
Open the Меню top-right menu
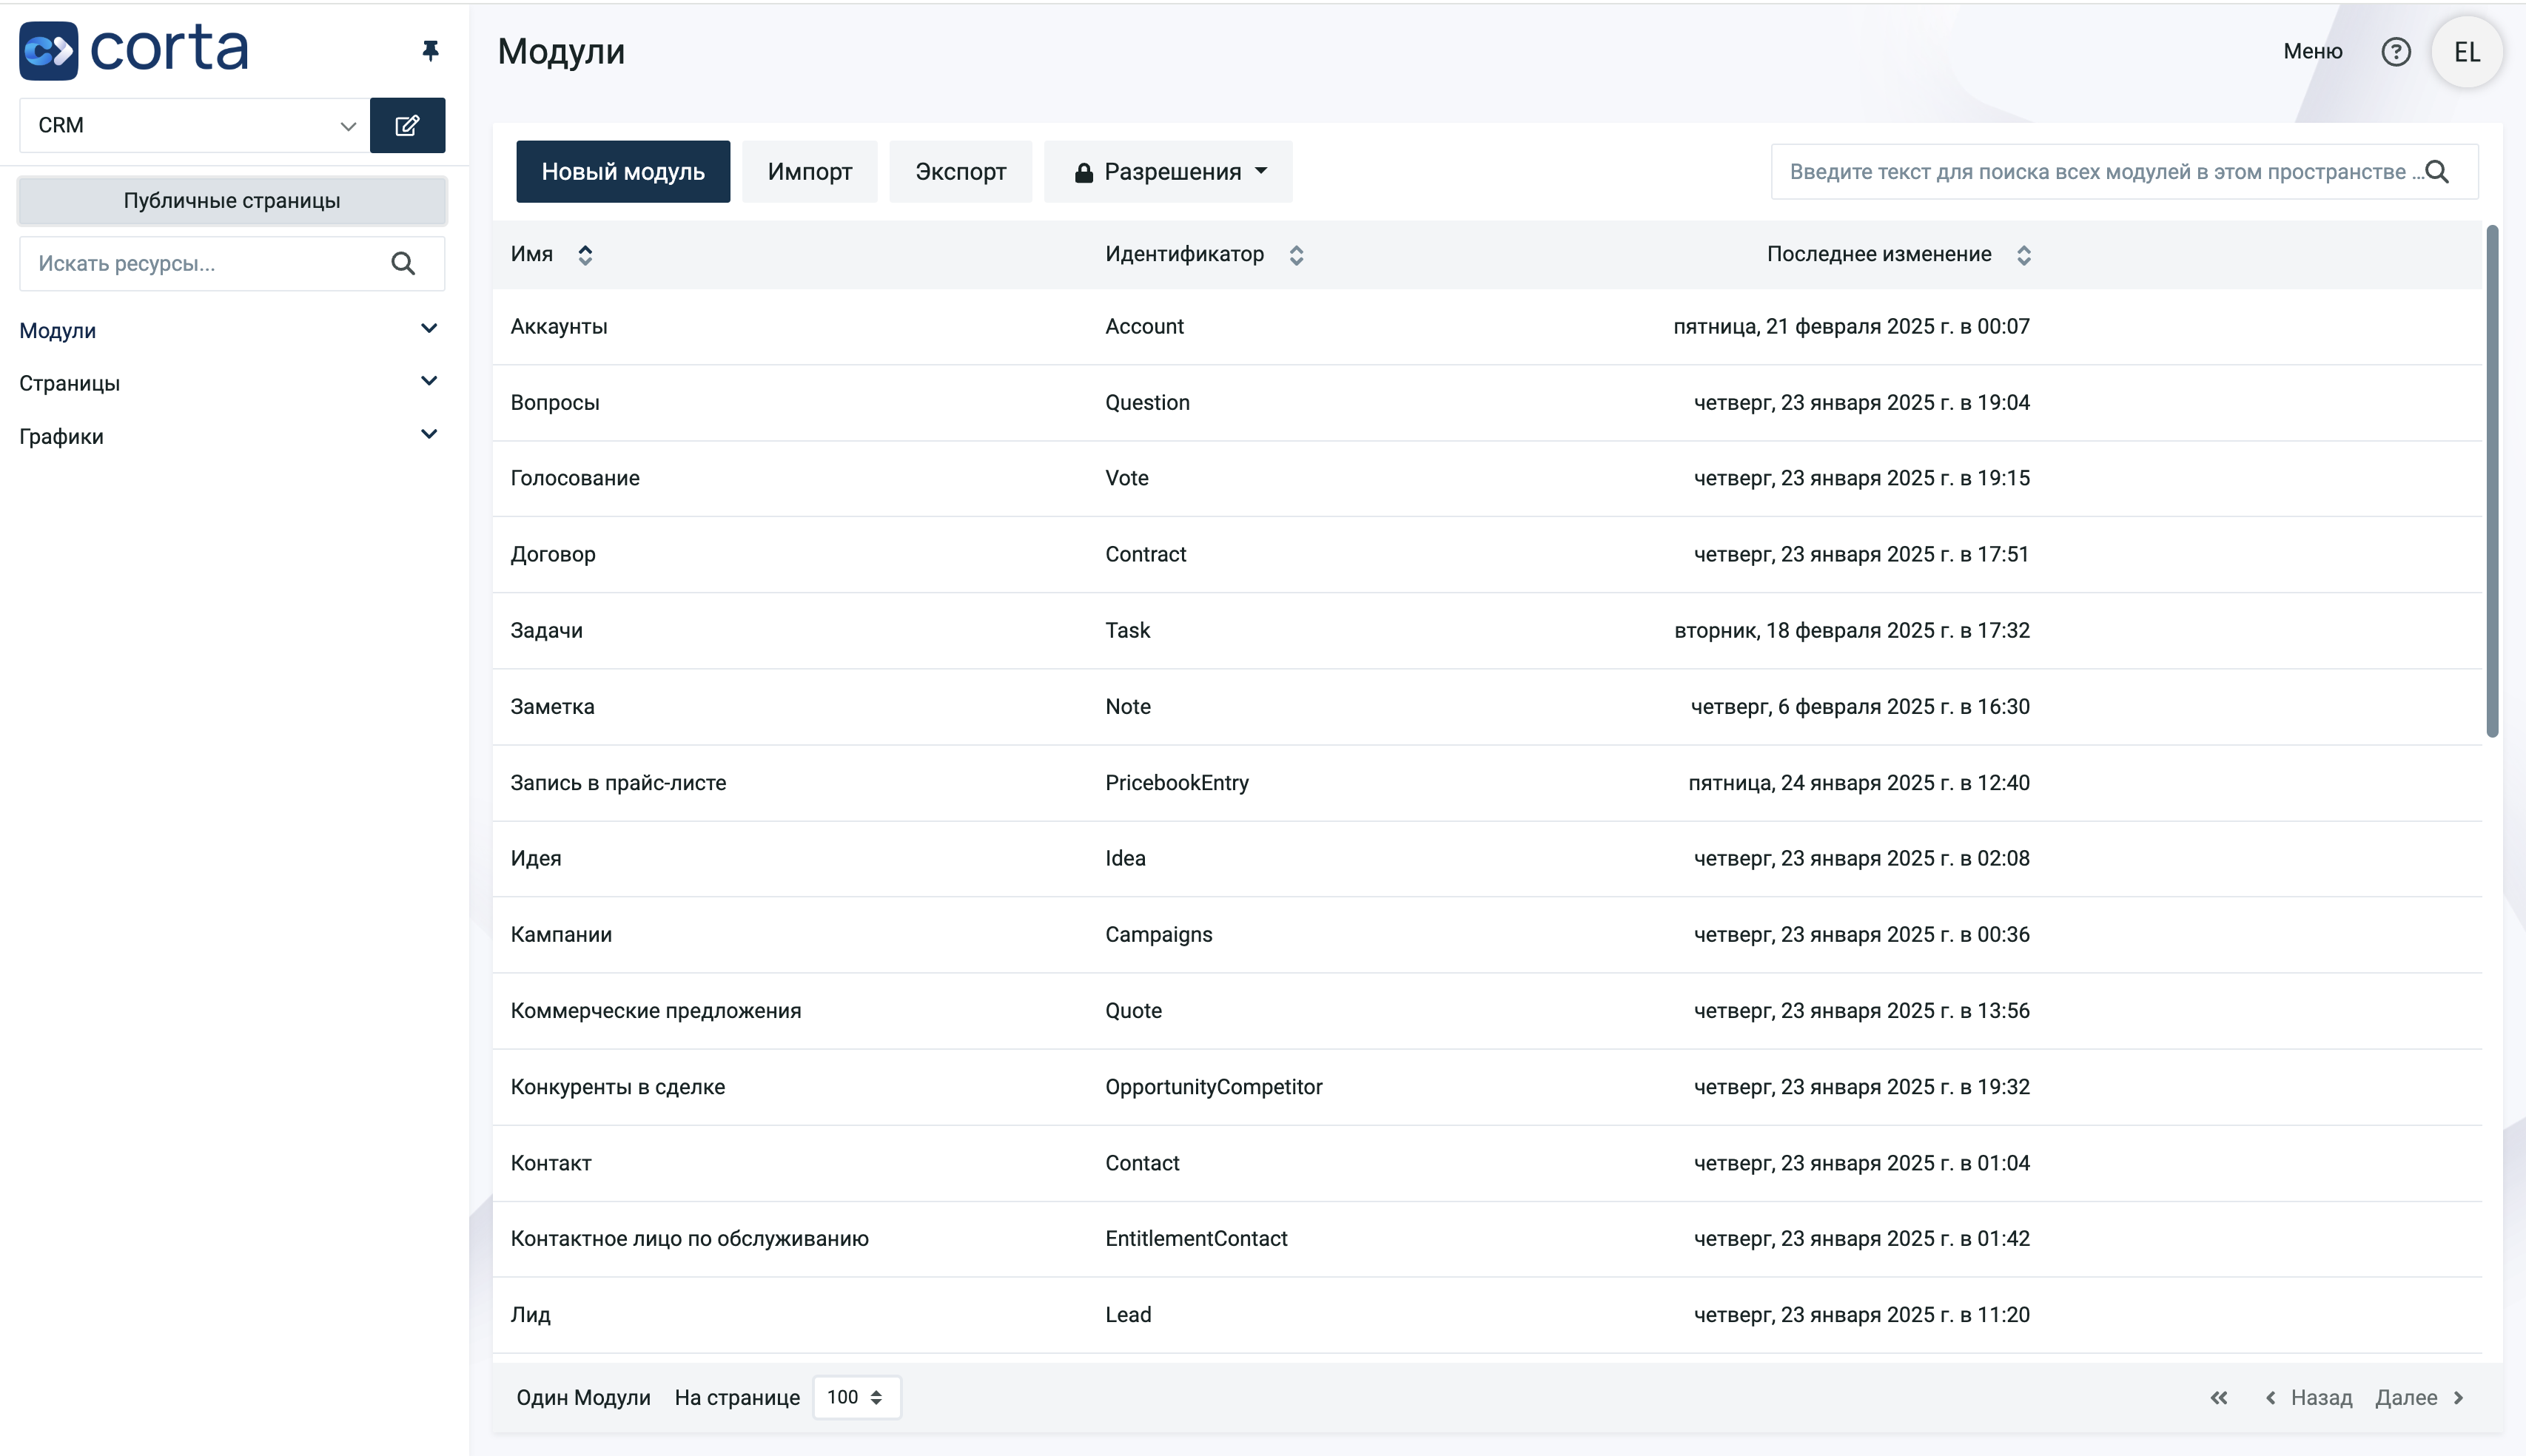pos(2312,51)
